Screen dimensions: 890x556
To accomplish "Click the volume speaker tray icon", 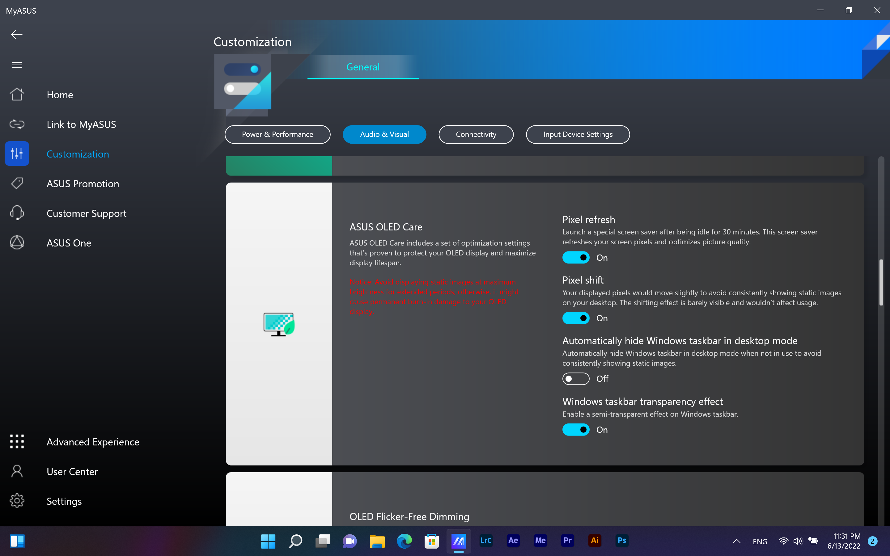I will pyautogui.click(x=798, y=541).
